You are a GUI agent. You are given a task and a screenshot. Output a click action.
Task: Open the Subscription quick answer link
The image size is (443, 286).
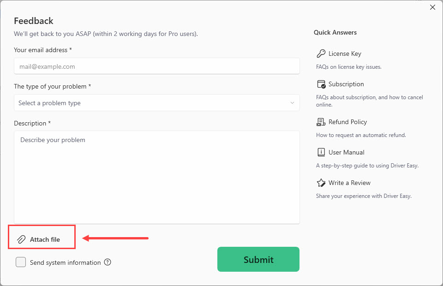(x=346, y=84)
